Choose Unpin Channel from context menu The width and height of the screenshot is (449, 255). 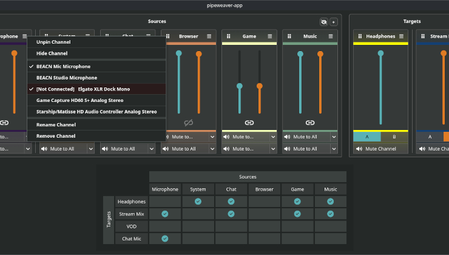96,42
